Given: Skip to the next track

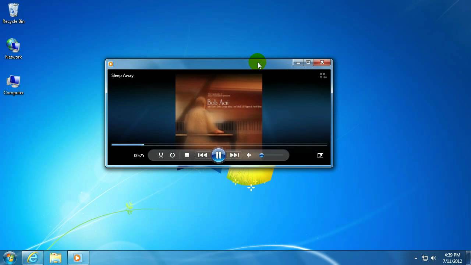Looking at the screenshot, I should [234, 155].
